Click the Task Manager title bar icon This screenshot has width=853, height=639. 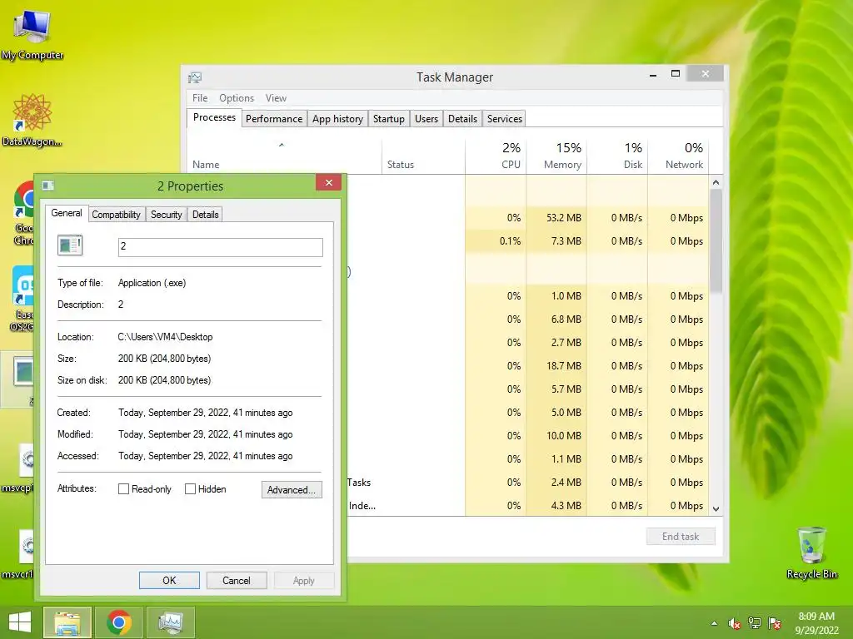[195, 77]
